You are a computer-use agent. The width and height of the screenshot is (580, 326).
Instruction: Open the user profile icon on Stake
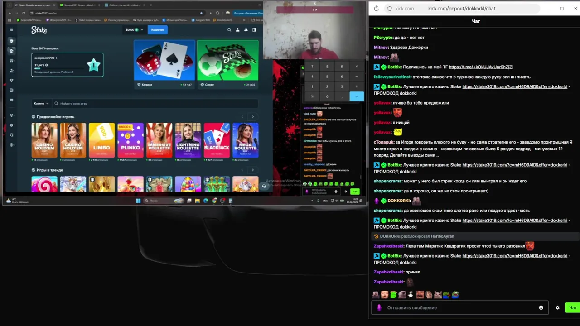[237, 30]
